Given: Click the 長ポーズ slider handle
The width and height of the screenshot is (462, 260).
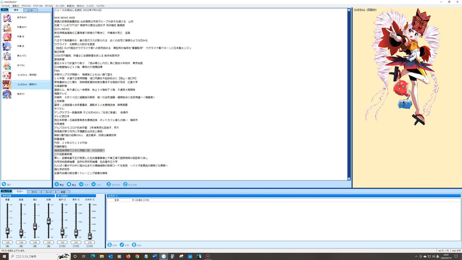Looking at the screenshot, I should pyautogui.click(x=76, y=233).
